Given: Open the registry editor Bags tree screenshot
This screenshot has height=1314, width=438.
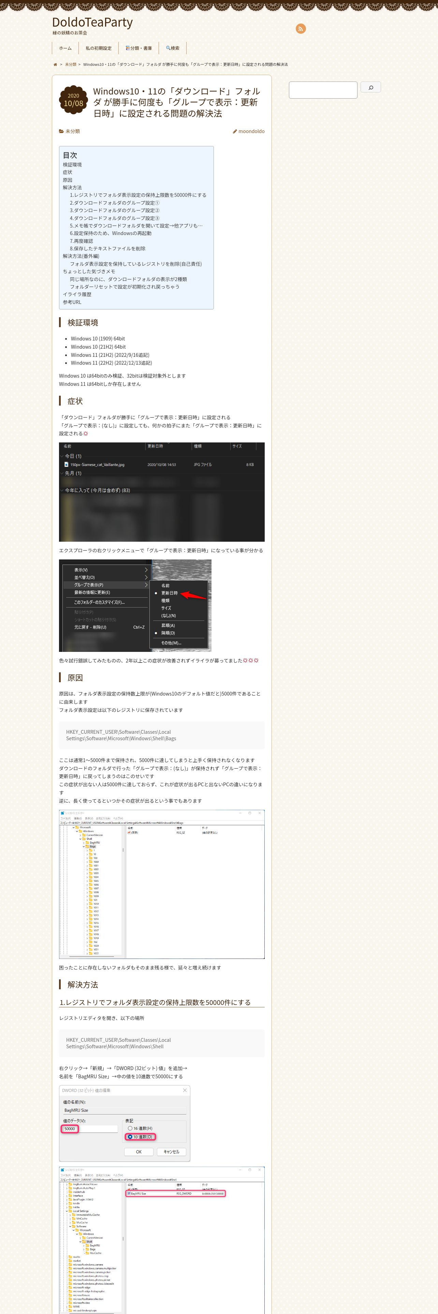Looking at the screenshot, I should click(162, 884).
